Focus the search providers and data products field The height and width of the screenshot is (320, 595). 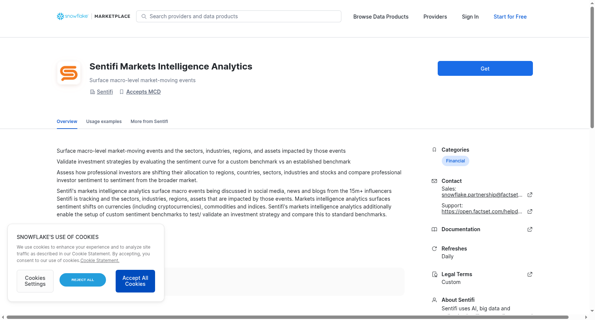pos(239,16)
